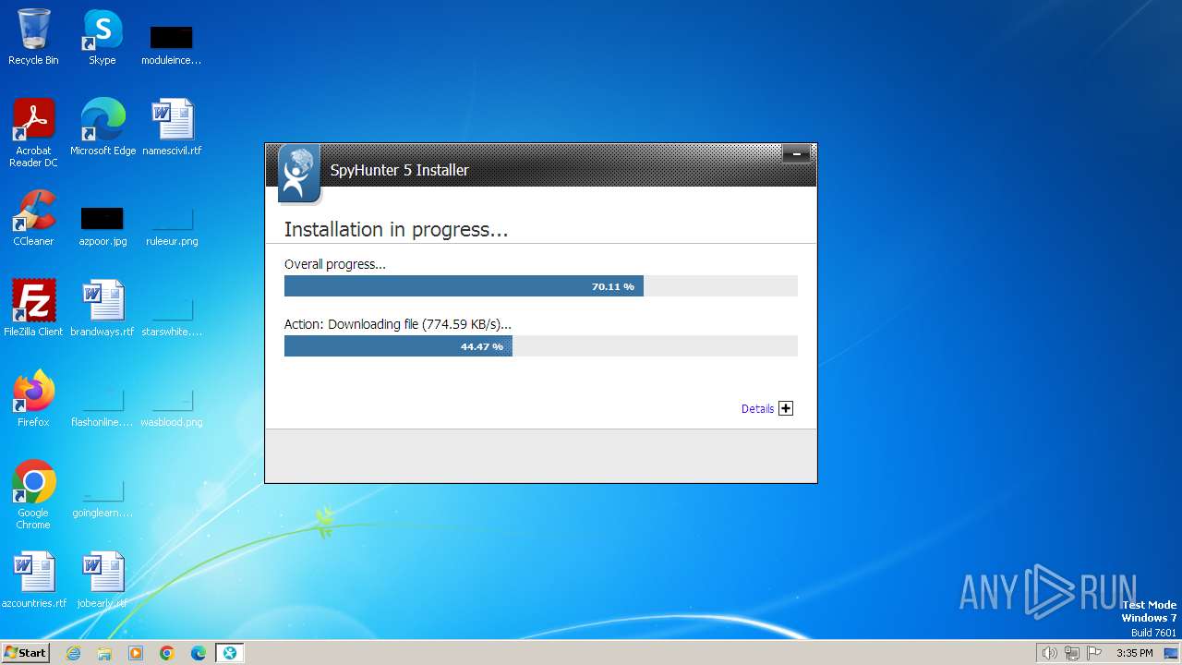Select the Firefox desktop shortcut
The width and height of the screenshot is (1182, 665).
(33, 399)
